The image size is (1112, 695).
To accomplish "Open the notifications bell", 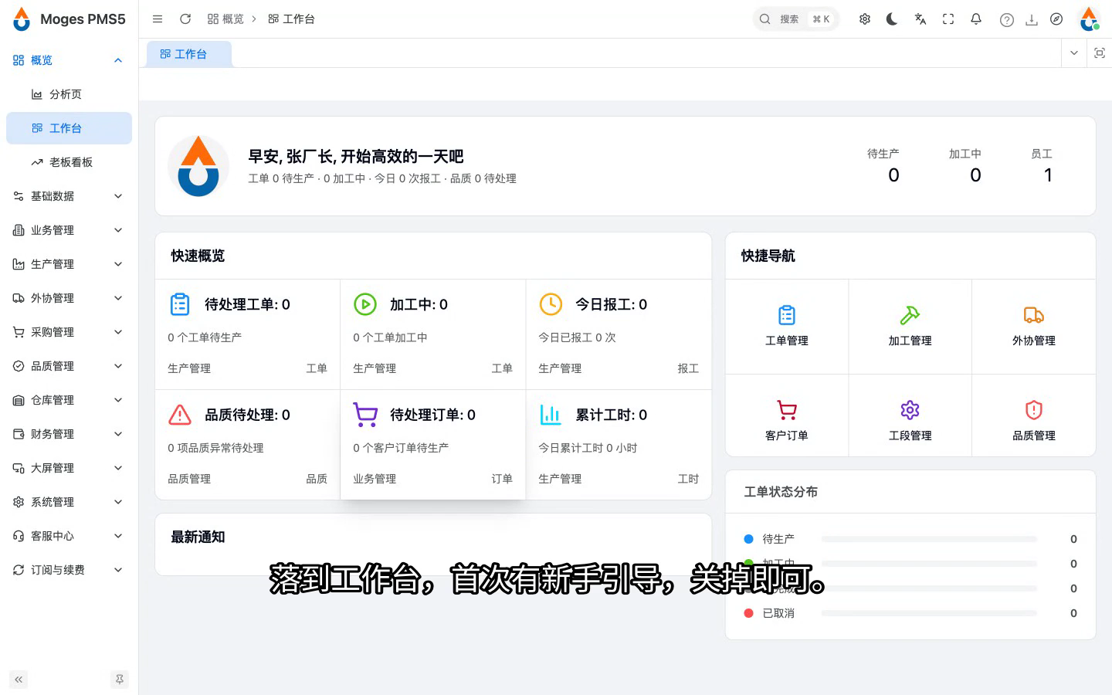I will 976,19.
